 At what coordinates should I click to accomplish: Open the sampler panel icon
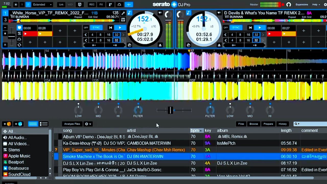(110, 5)
